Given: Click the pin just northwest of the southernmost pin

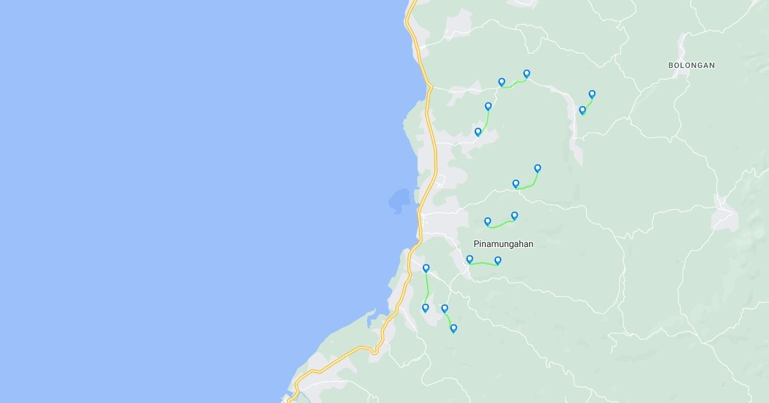Looking at the screenshot, I should coord(445,308).
